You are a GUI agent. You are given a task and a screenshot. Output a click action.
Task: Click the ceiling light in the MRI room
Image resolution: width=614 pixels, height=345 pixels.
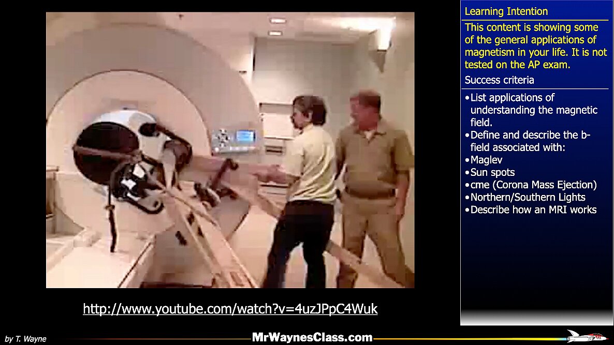(277, 21)
